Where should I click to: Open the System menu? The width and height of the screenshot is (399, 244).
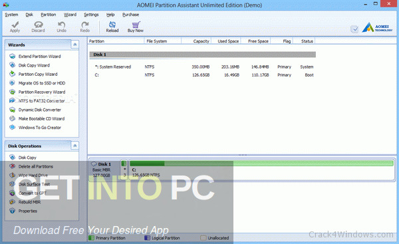[11, 15]
